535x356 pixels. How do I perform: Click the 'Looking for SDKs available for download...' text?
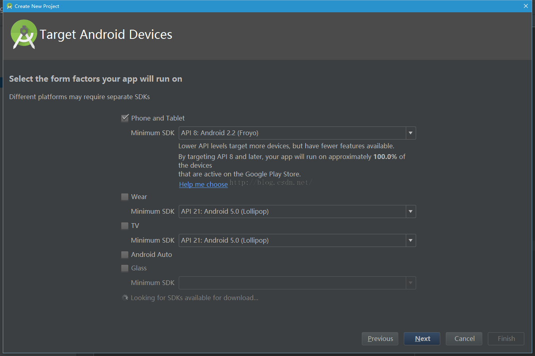(x=195, y=298)
